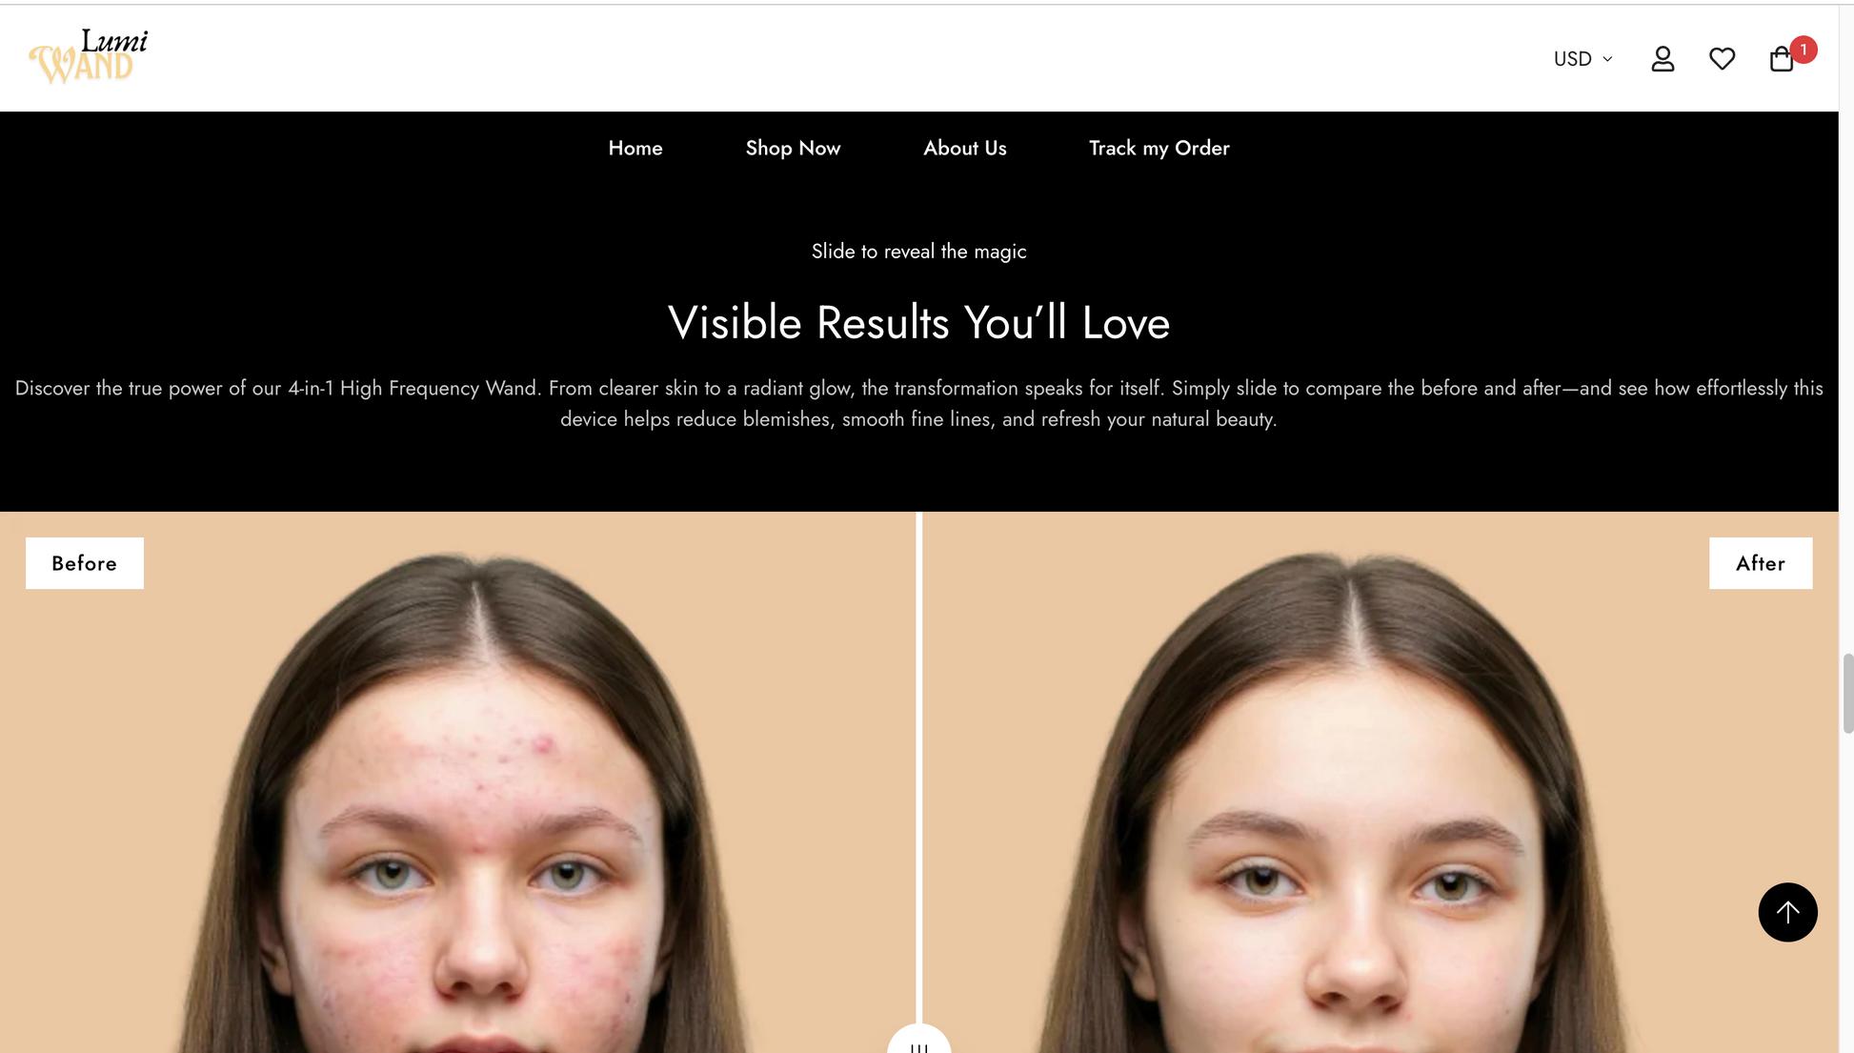
Task: Click the Visible Results You'll Love heading
Action: pos(918,322)
